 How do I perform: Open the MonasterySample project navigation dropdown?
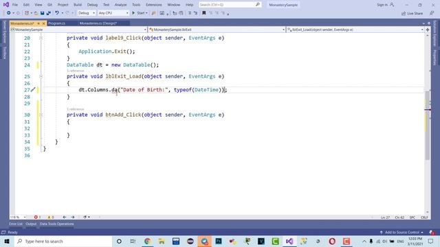coord(78,30)
